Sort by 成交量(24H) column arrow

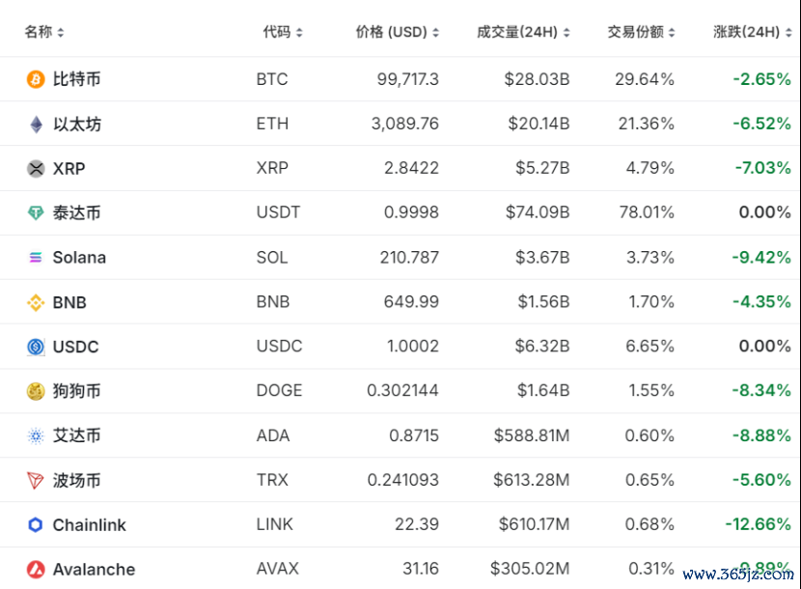[566, 33]
